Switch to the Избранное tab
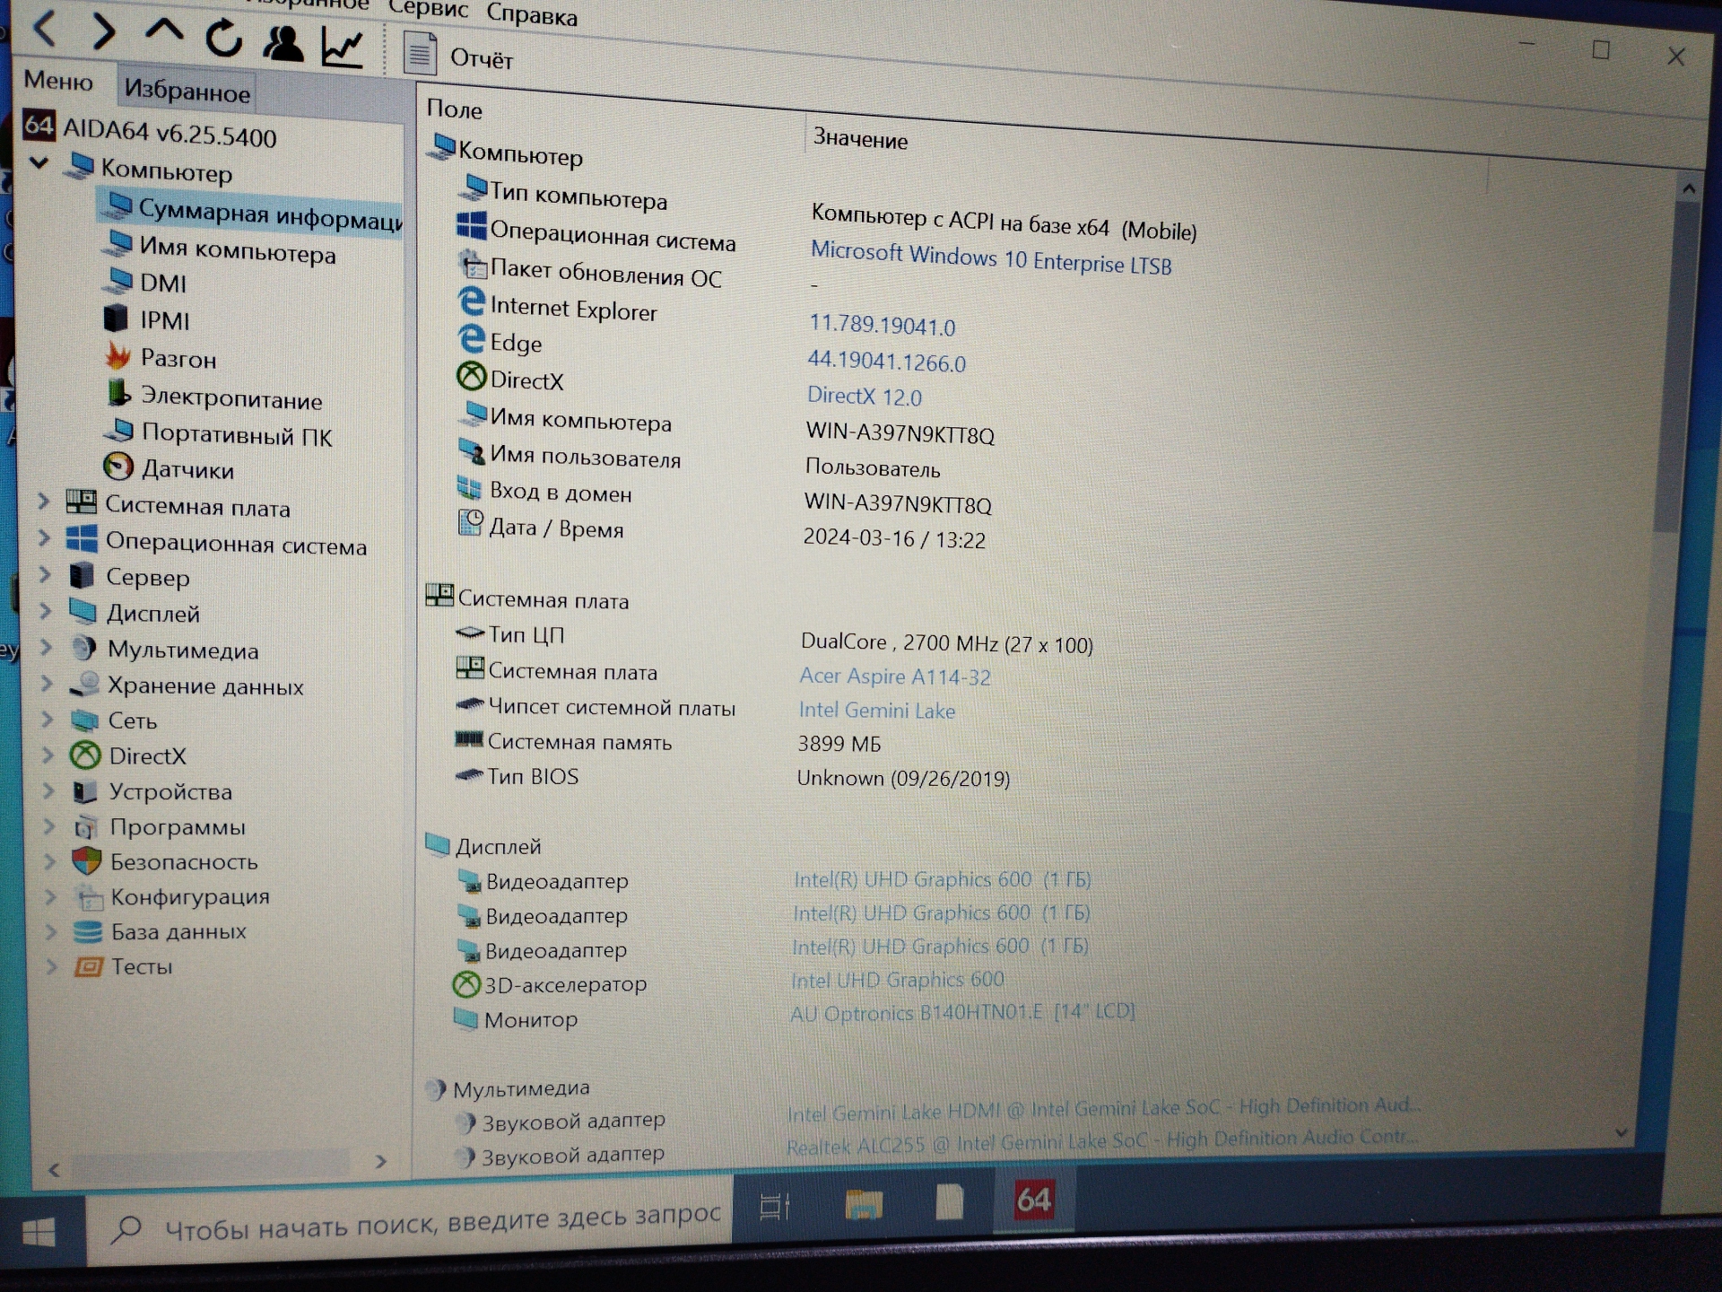This screenshot has width=1722, height=1292. point(187,90)
